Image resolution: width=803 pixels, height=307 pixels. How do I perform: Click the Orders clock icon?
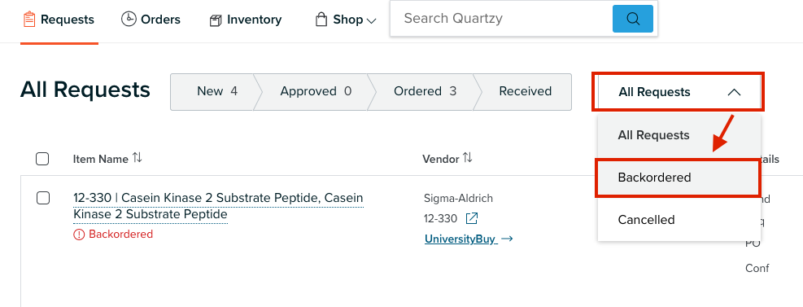pos(128,19)
